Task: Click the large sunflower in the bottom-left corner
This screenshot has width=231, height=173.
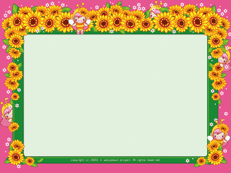Action: (16, 157)
